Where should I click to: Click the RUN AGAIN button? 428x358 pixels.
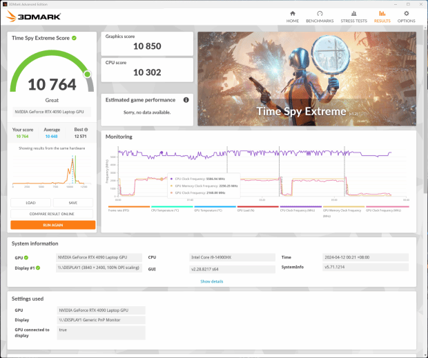53,225
